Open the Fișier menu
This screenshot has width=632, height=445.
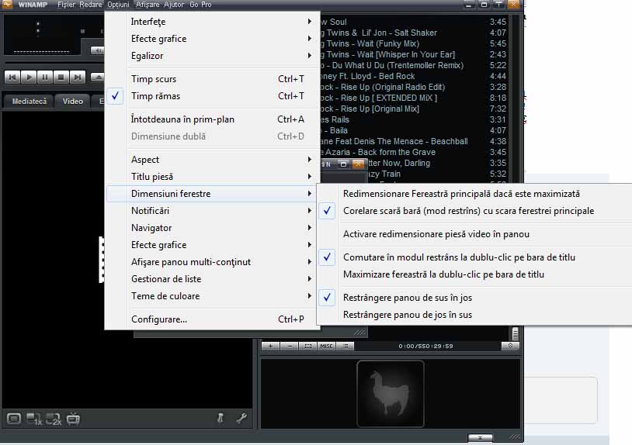(66, 5)
